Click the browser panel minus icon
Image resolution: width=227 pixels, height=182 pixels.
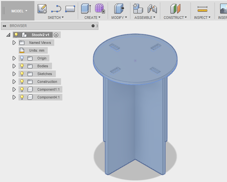[x=93, y=26]
